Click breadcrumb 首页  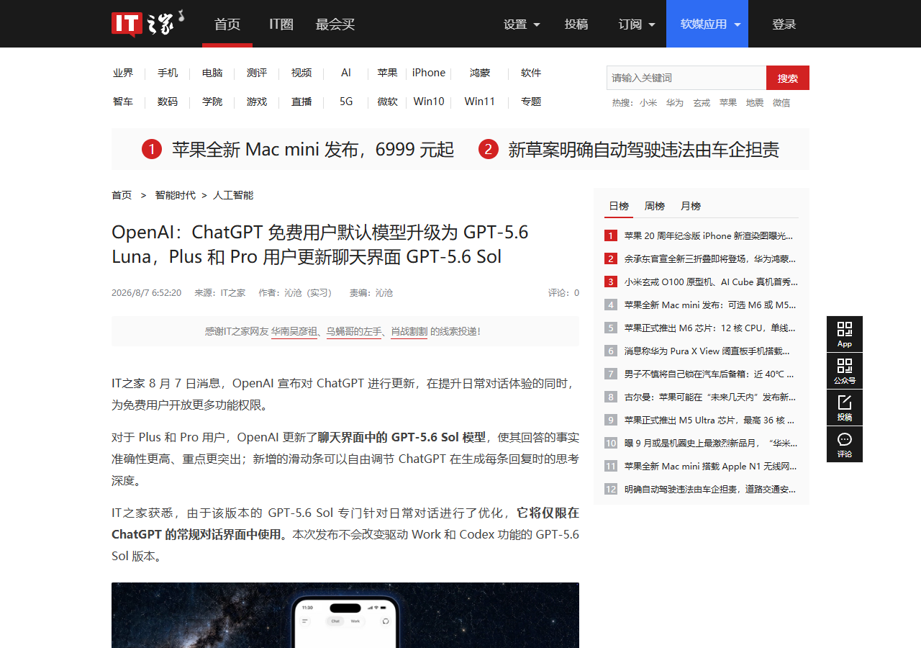122,195
